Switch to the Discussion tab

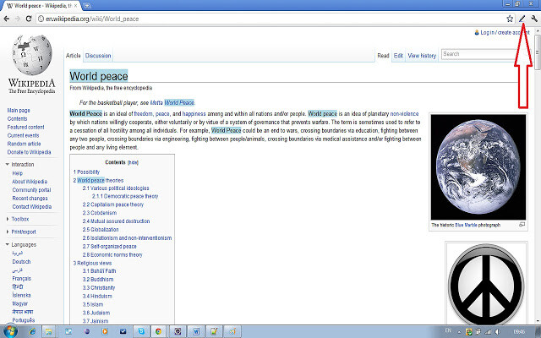tap(98, 56)
